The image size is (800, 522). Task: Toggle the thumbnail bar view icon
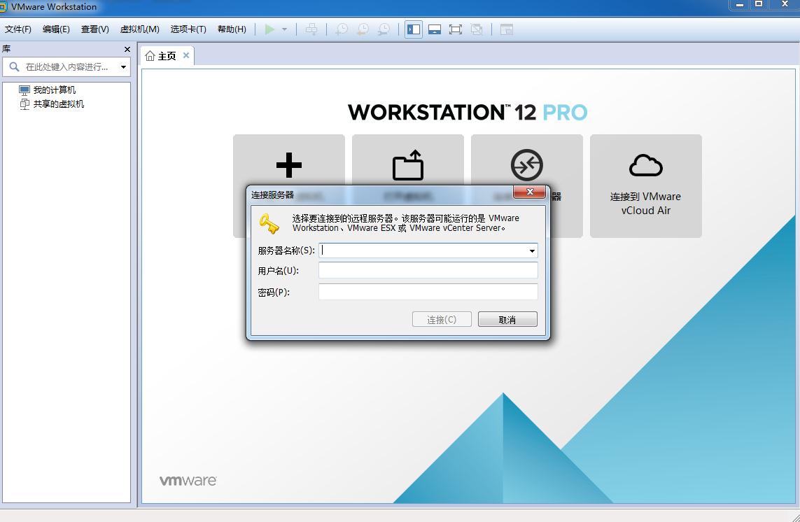[435, 29]
